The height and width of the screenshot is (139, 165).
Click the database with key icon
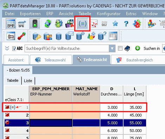(x=37, y=36)
